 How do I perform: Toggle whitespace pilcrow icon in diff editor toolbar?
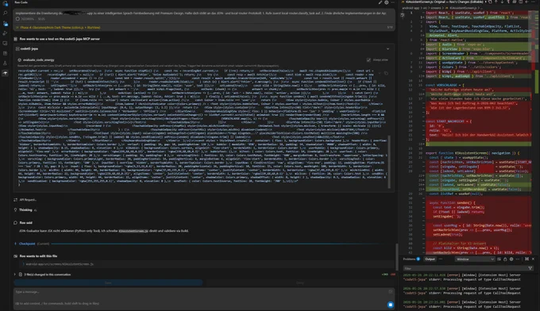point(508,2)
